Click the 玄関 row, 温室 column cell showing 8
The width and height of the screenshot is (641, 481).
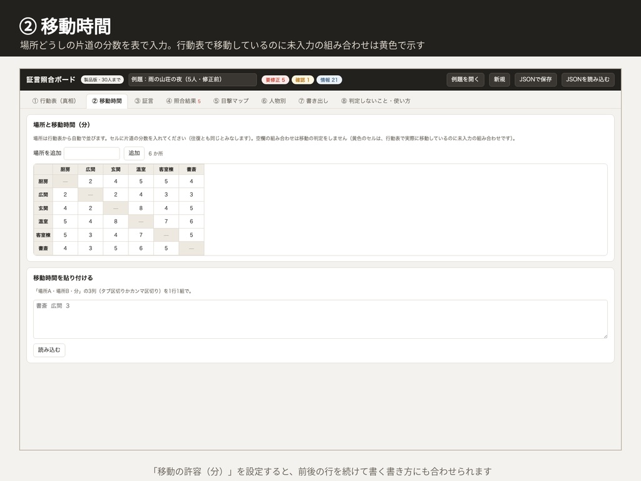point(141,208)
